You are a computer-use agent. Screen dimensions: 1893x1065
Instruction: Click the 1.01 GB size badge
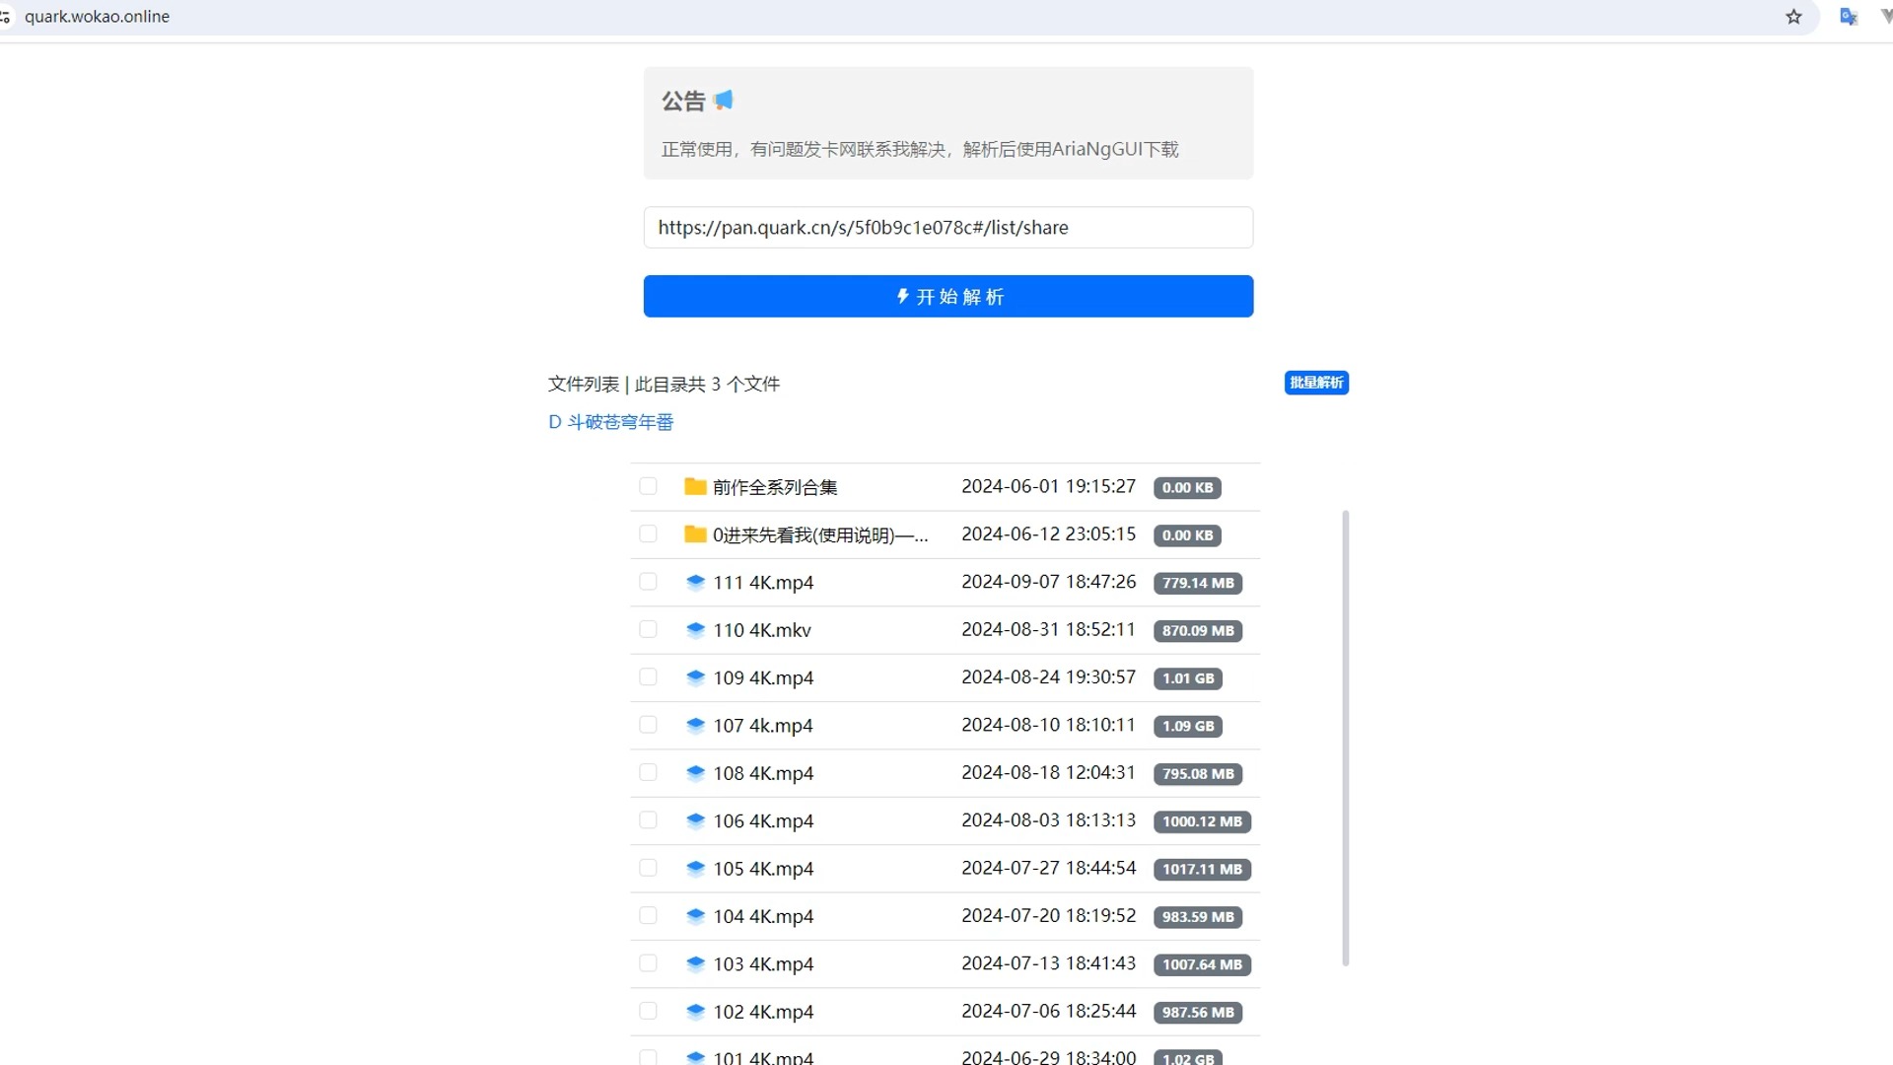1188,678
